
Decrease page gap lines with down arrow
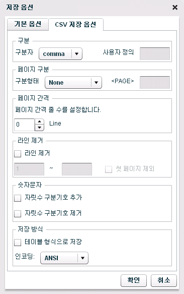point(39,128)
